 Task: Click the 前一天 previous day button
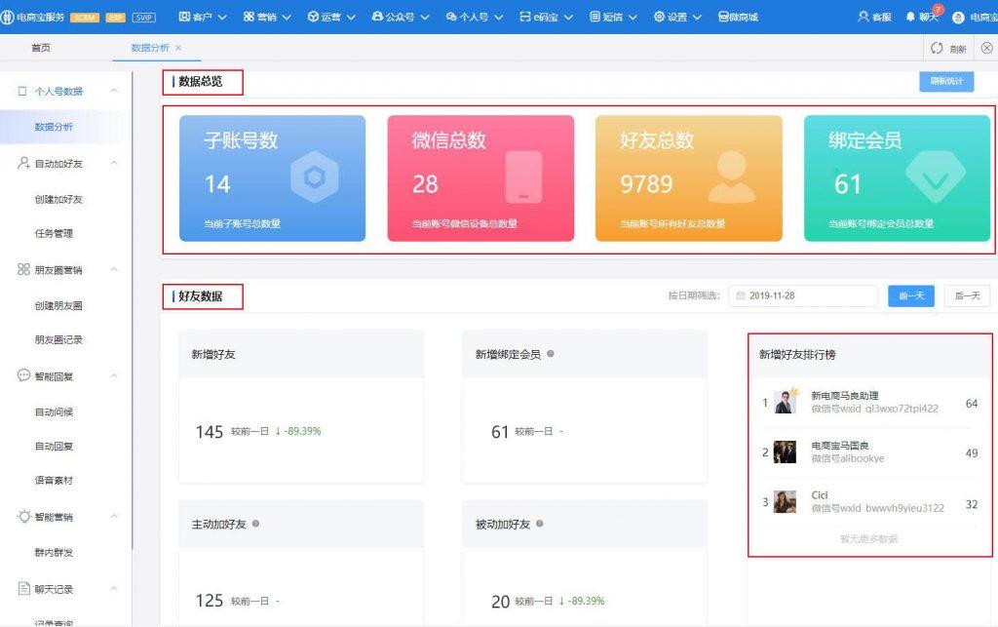click(909, 294)
